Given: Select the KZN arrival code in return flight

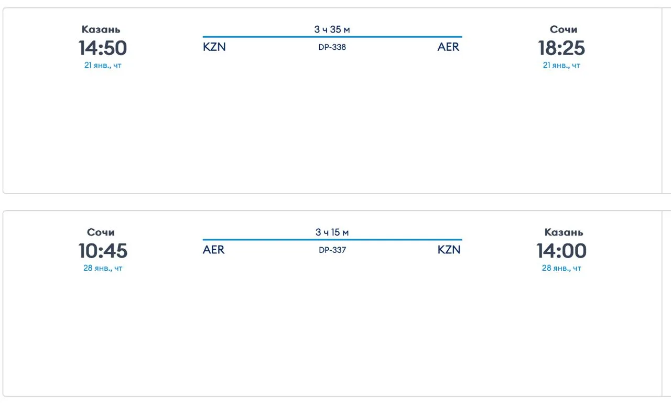Looking at the screenshot, I should click(449, 250).
